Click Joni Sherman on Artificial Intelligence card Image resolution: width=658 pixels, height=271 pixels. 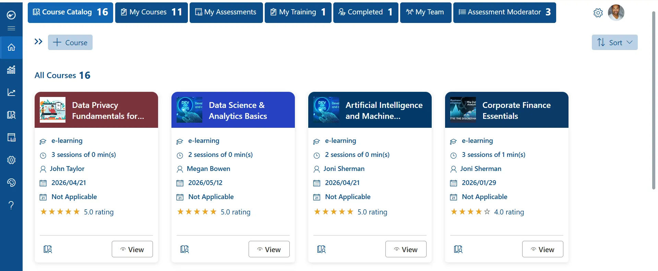click(x=344, y=169)
